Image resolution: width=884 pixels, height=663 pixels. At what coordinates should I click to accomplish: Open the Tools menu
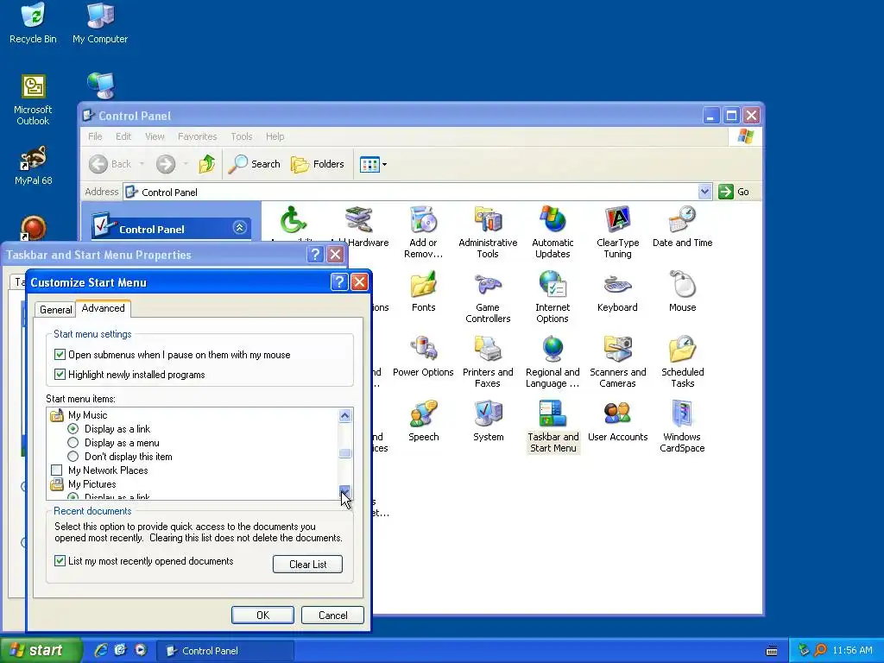click(x=242, y=136)
